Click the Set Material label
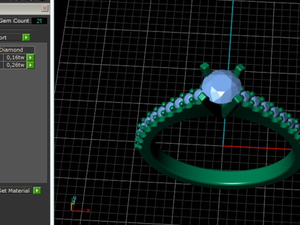The width and height of the screenshot is (300, 225). pyautogui.click(x=15, y=191)
